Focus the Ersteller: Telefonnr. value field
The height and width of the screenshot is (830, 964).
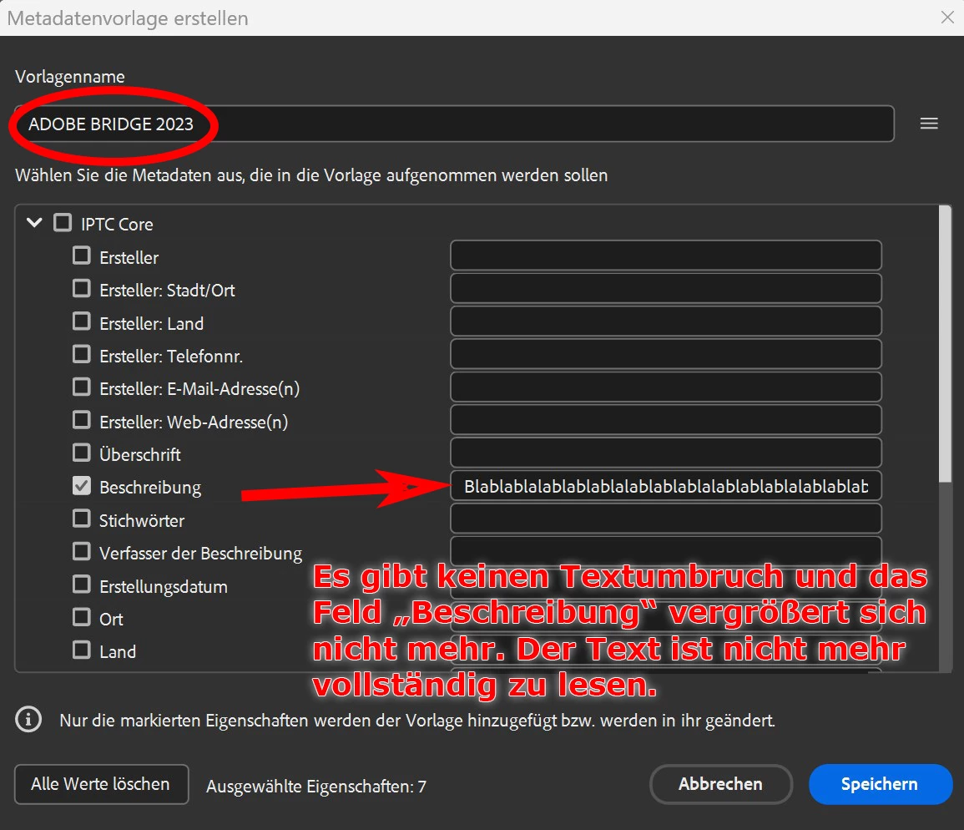click(666, 354)
